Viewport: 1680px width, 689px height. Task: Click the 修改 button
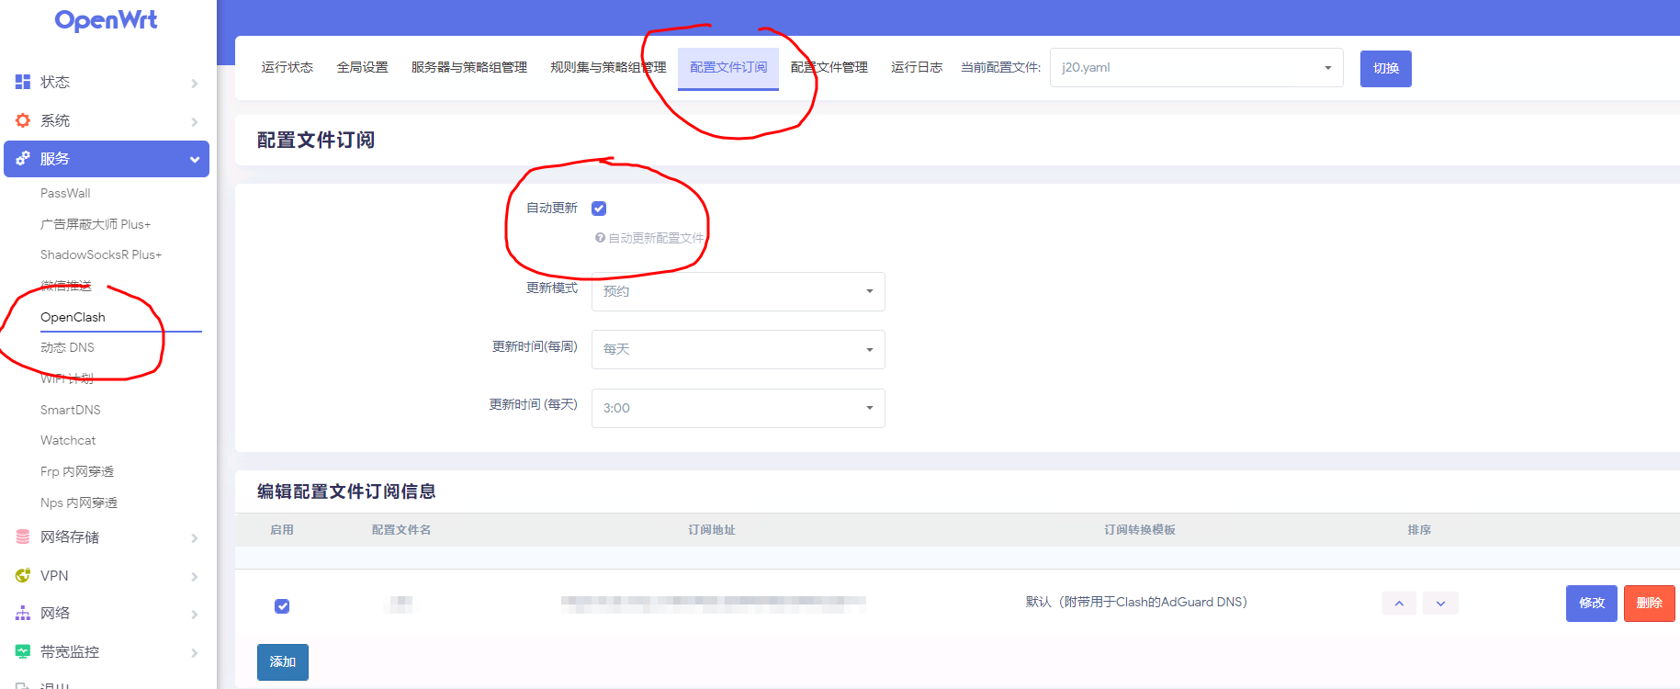[1591, 603]
